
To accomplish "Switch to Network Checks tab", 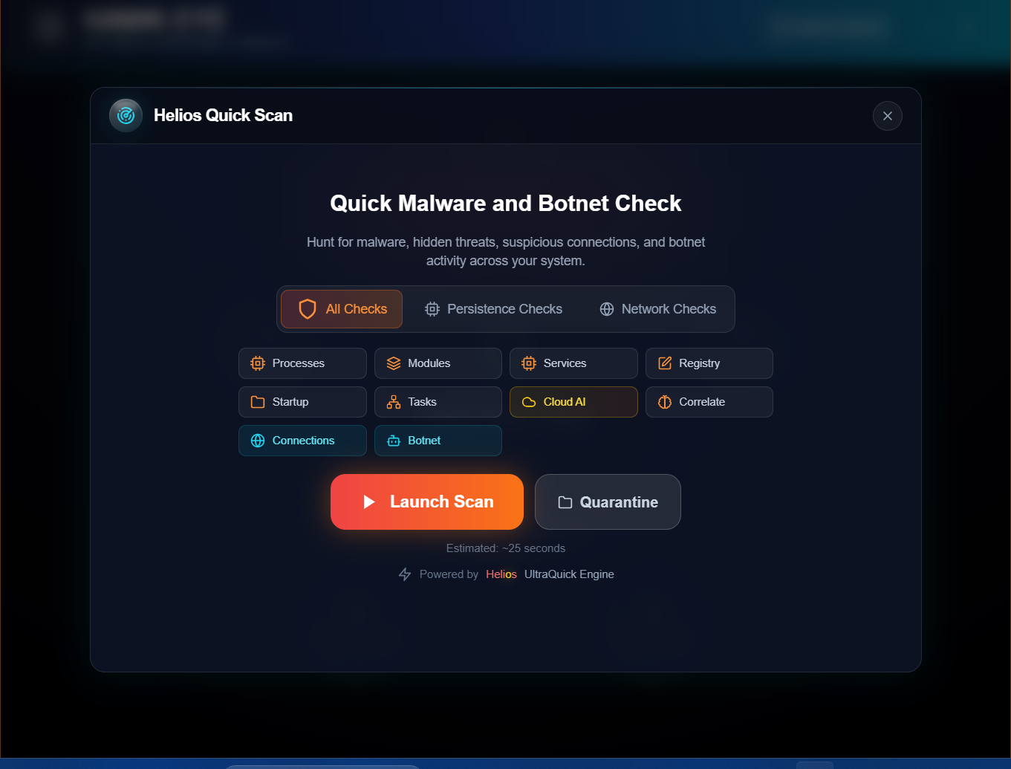I will coord(657,309).
